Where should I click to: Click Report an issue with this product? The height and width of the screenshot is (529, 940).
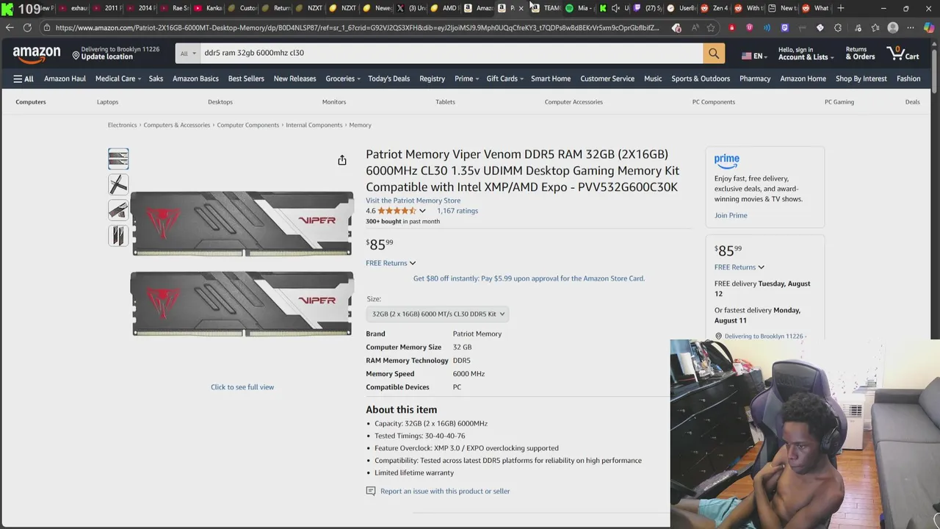(x=445, y=491)
